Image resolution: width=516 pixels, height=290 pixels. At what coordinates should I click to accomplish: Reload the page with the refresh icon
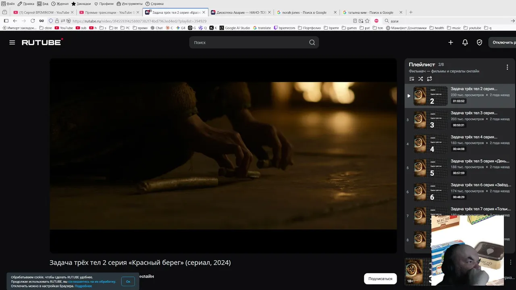[x=33, y=21]
